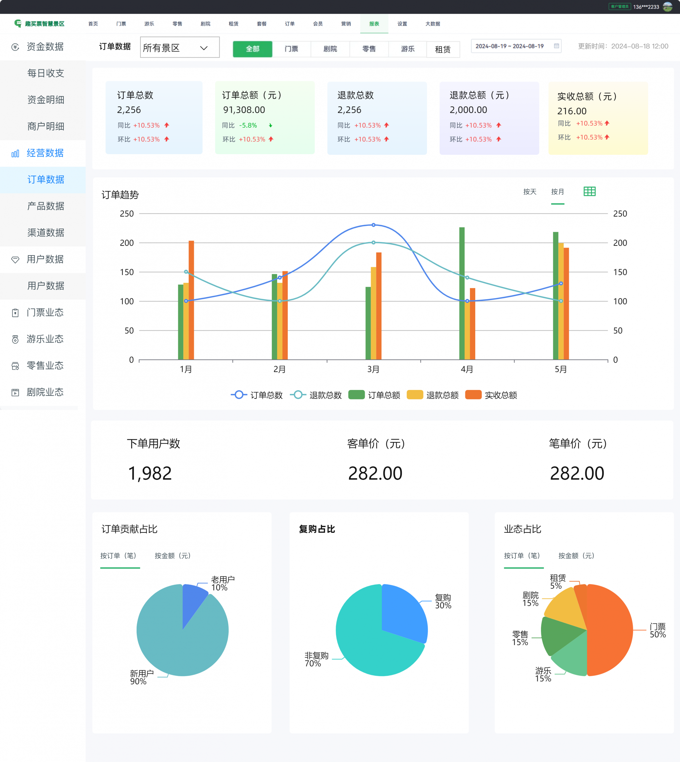Image resolution: width=680 pixels, height=762 pixels.
Task: Click the table view grid icon
Action: point(589,191)
